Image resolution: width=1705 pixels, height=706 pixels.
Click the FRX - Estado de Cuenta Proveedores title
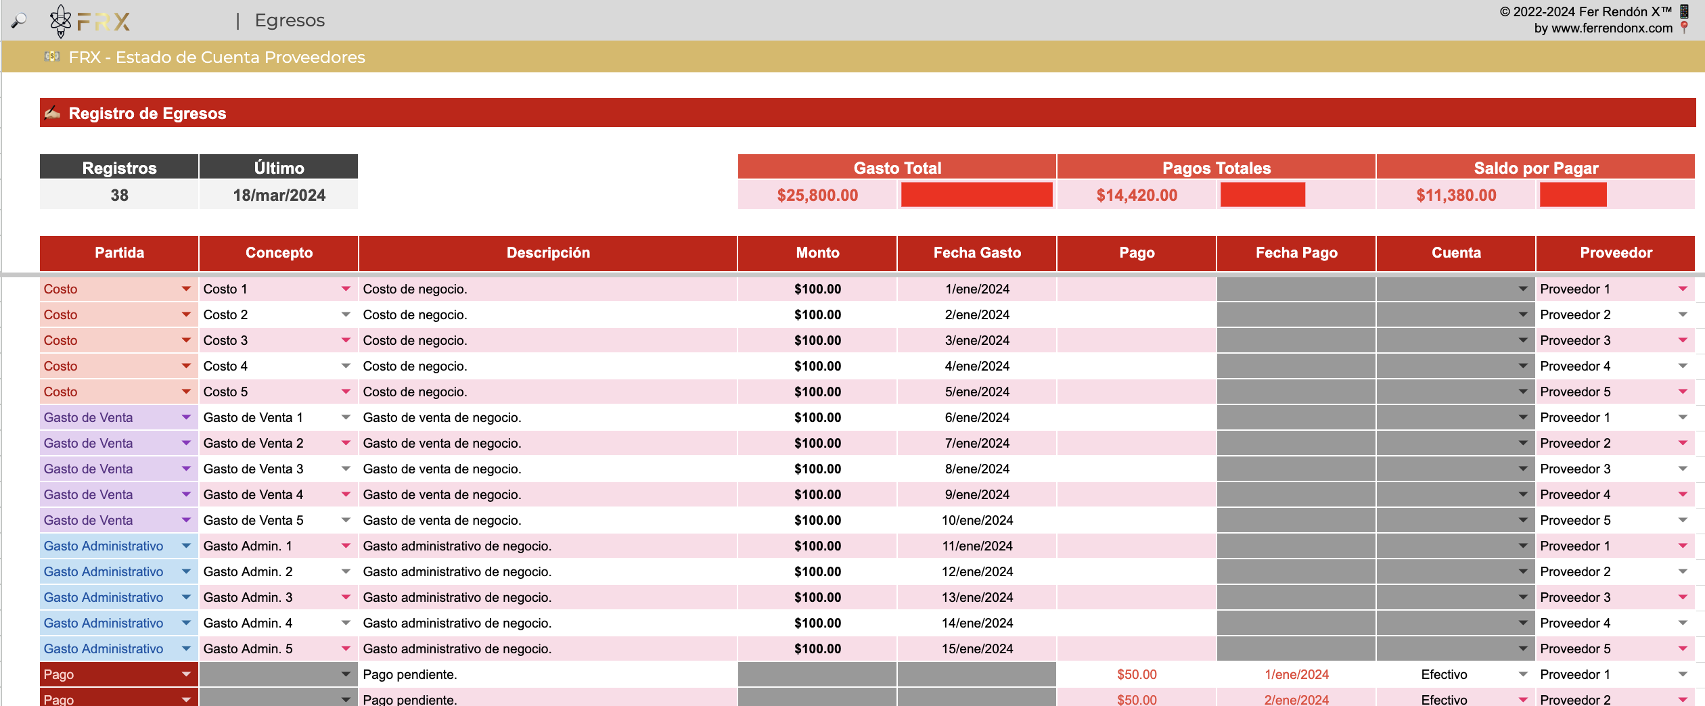point(217,57)
